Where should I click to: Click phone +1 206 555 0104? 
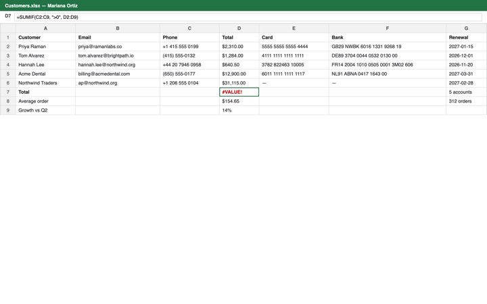[x=189, y=83]
